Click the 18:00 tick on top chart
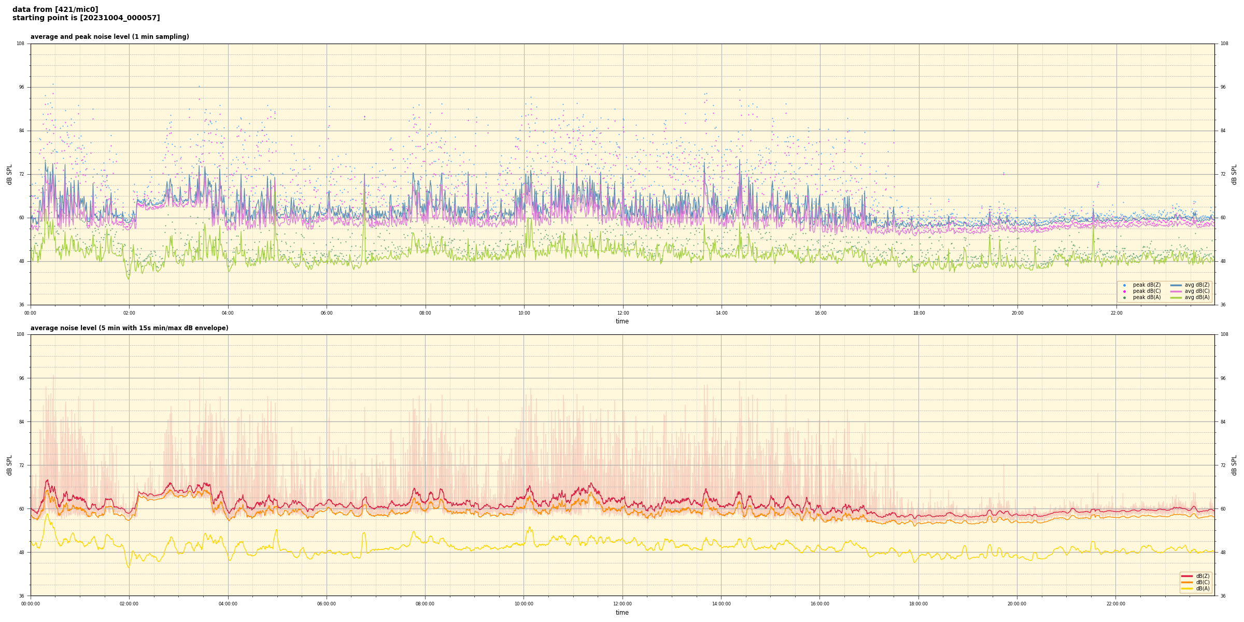This screenshot has width=1244, height=622. (x=918, y=313)
